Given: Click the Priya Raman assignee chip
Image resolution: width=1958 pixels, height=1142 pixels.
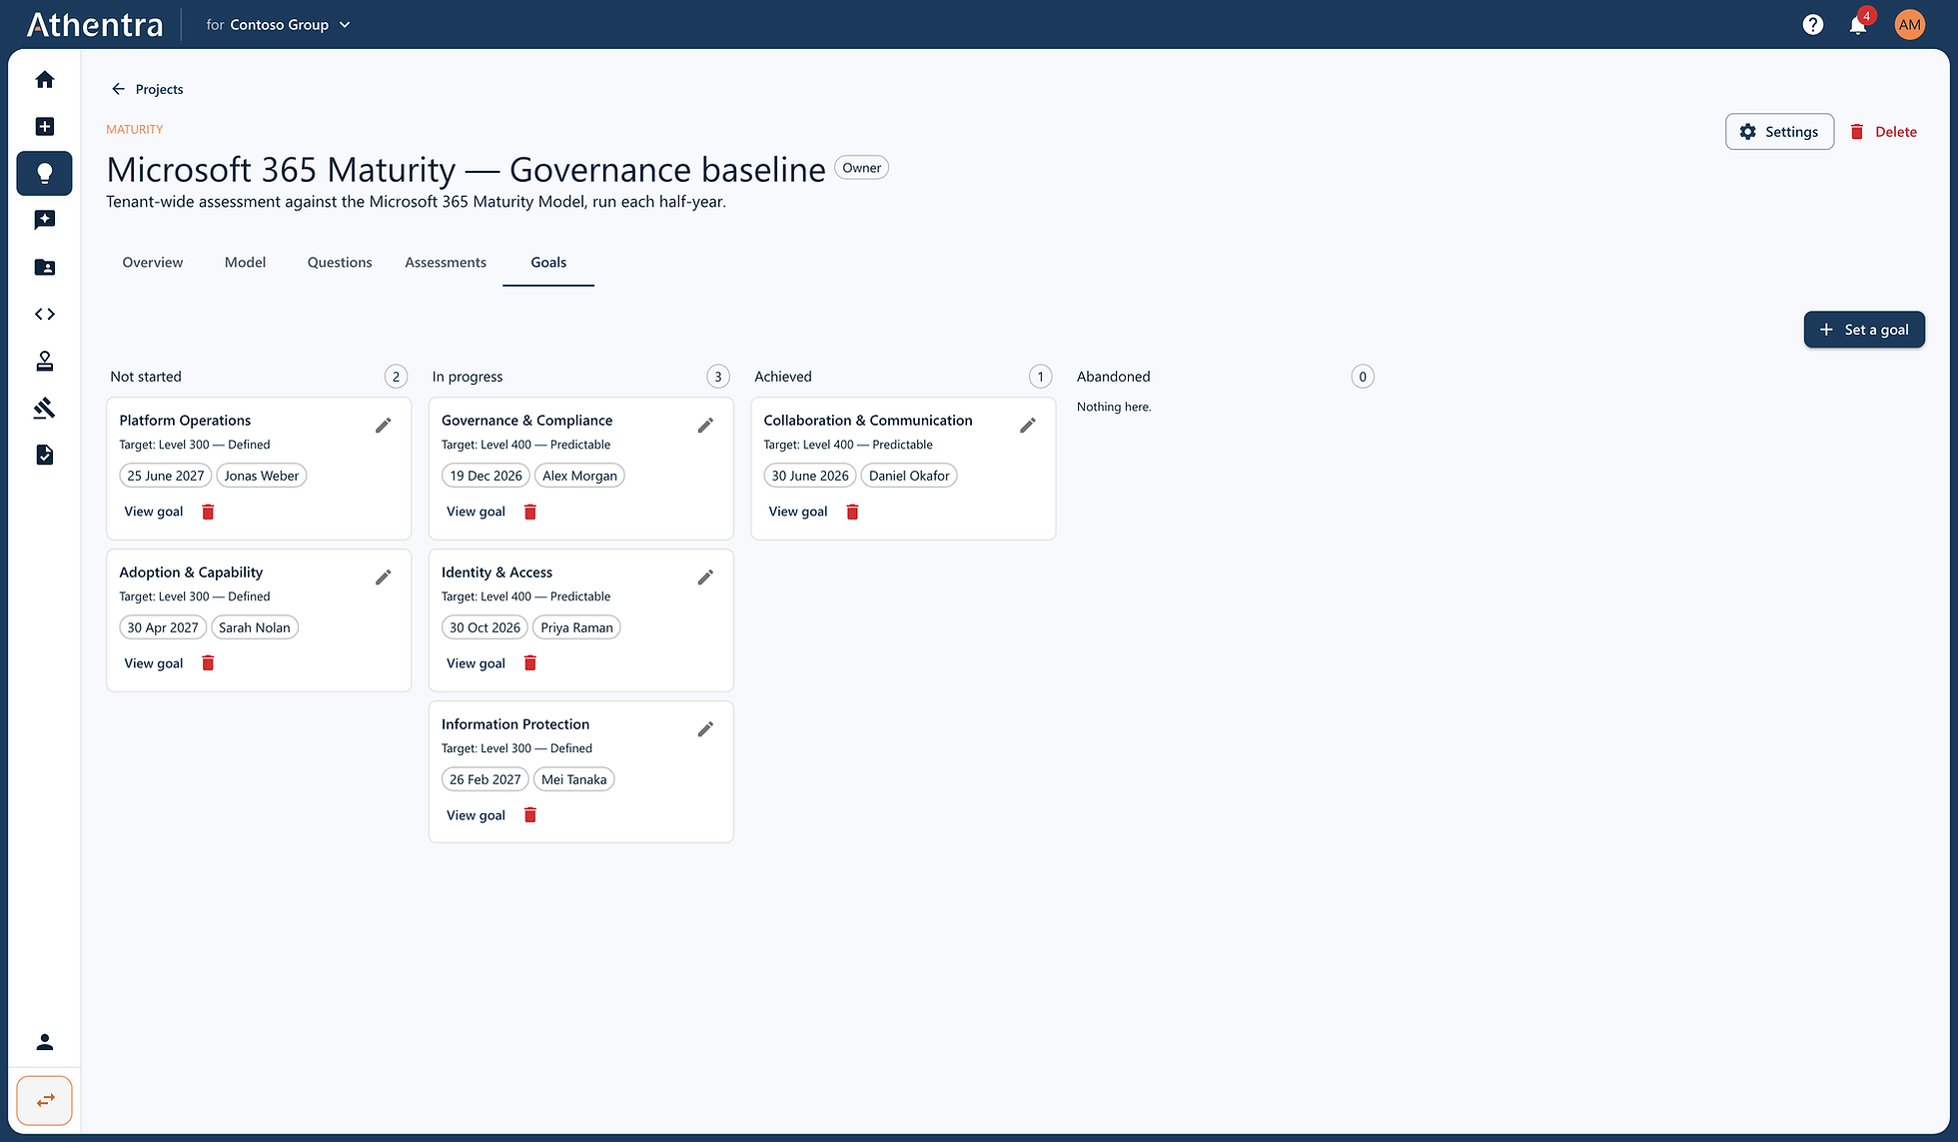Looking at the screenshot, I should click(x=576, y=627).
